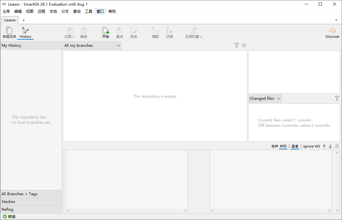Toggle Ignore WS option
The image size is (342, 220).
(x=311, y=146)
